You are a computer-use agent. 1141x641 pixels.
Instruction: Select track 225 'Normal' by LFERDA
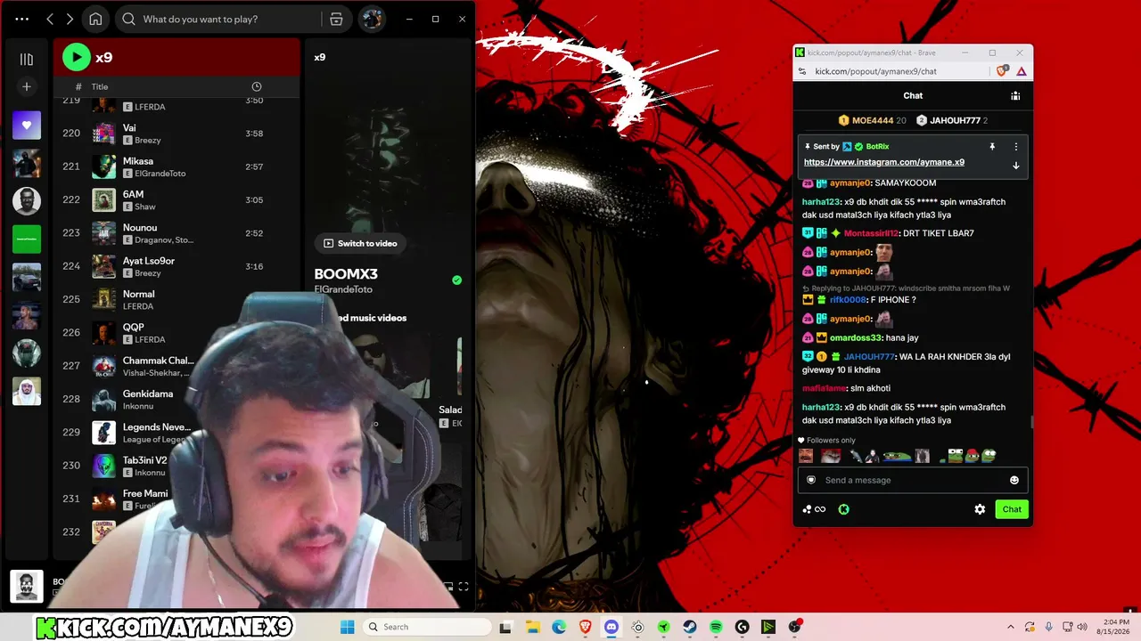[176, 299]
